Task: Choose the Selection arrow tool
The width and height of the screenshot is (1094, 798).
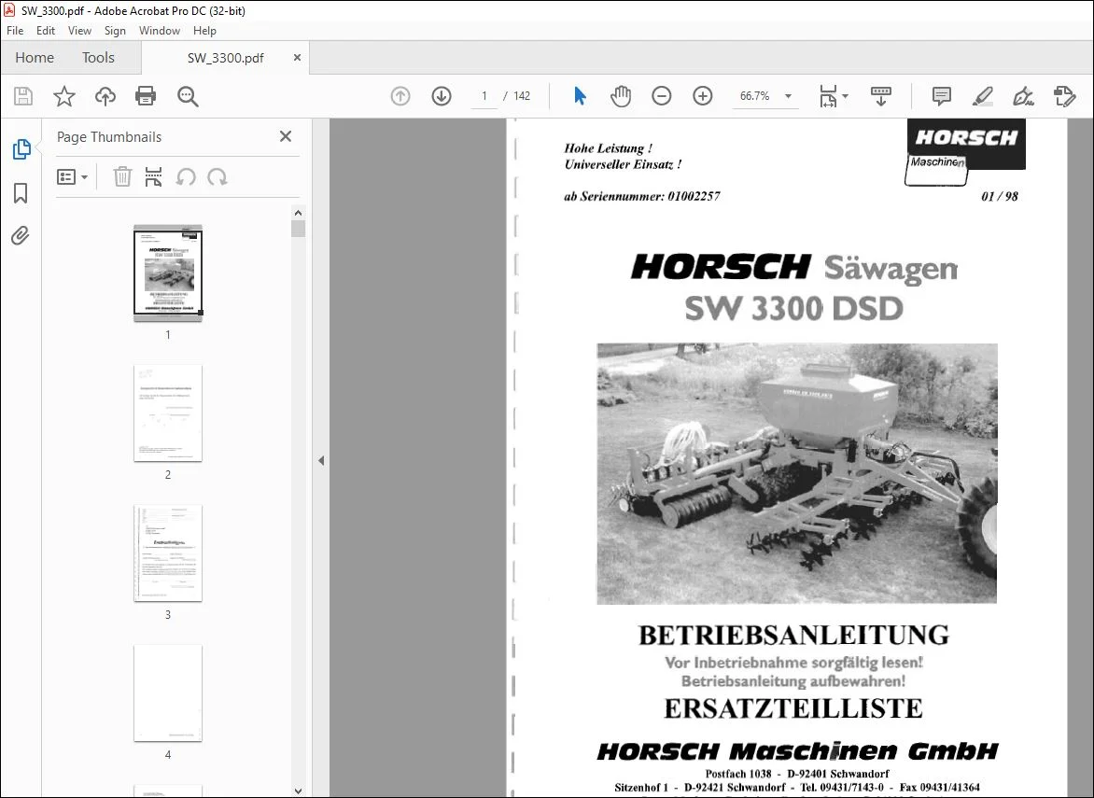Action: 580,96
